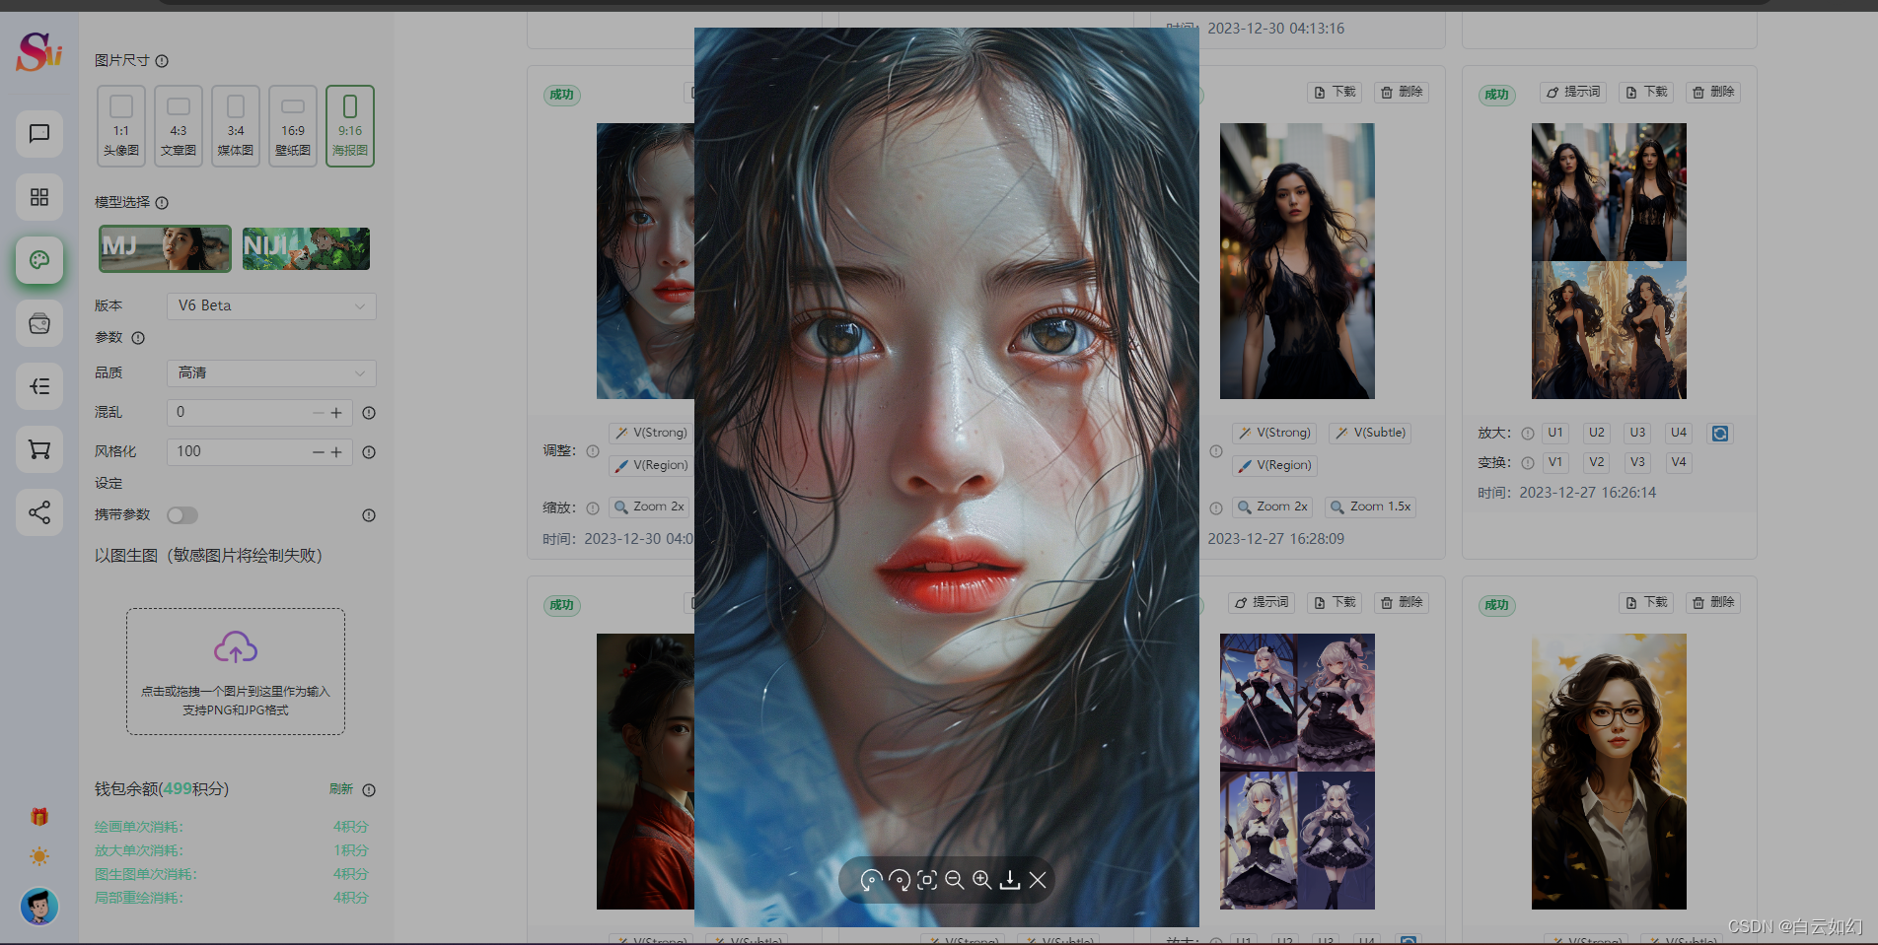
Task: Reset image to original size in preview toolbar
Action: click(x=926, y=880)
